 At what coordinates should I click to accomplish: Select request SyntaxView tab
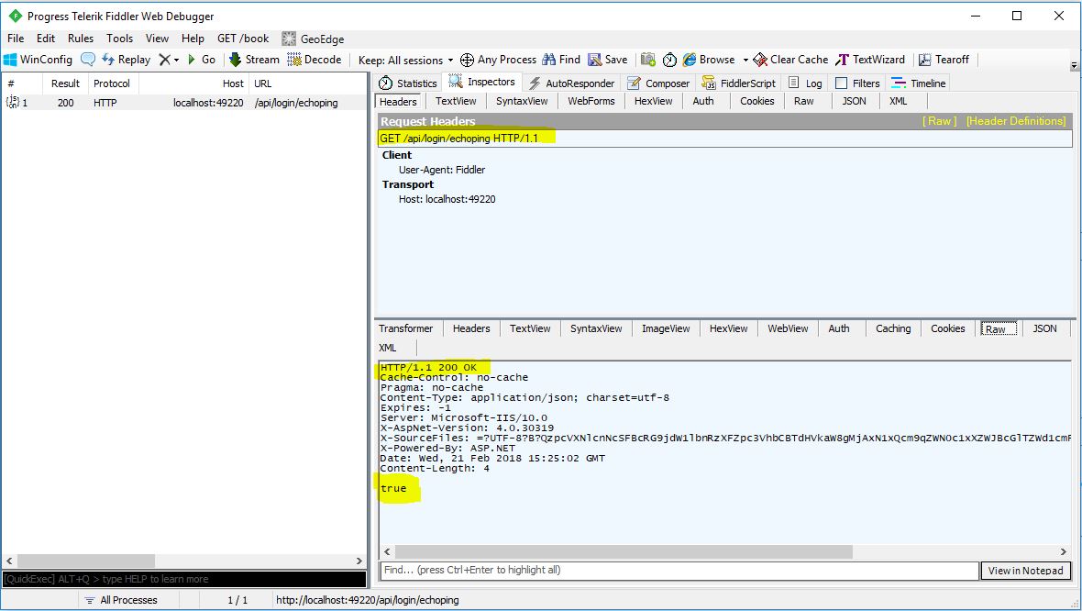(522, 101)
